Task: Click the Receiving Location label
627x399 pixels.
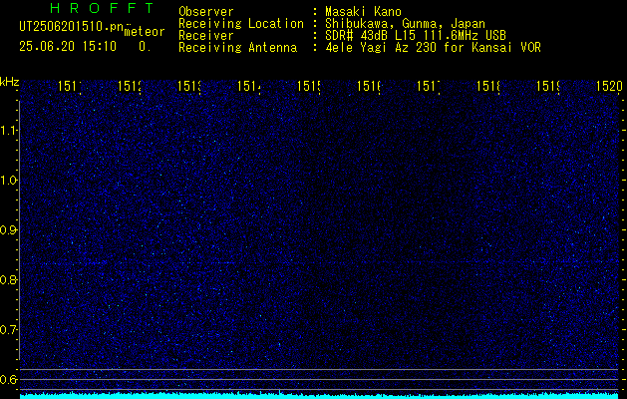Action: 241,24
